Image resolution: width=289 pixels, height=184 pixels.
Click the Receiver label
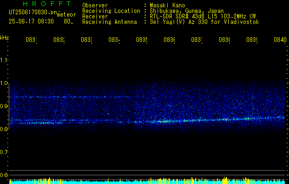point(95,17)
